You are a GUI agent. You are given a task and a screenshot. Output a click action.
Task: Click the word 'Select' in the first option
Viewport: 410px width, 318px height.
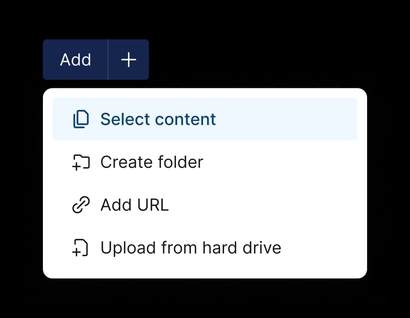125,119
